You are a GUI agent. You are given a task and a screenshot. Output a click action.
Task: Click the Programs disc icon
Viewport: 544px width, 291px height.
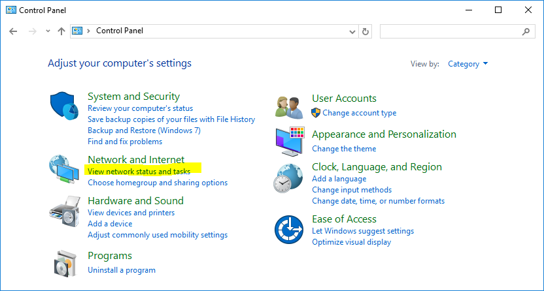click(x=65, y=264)
